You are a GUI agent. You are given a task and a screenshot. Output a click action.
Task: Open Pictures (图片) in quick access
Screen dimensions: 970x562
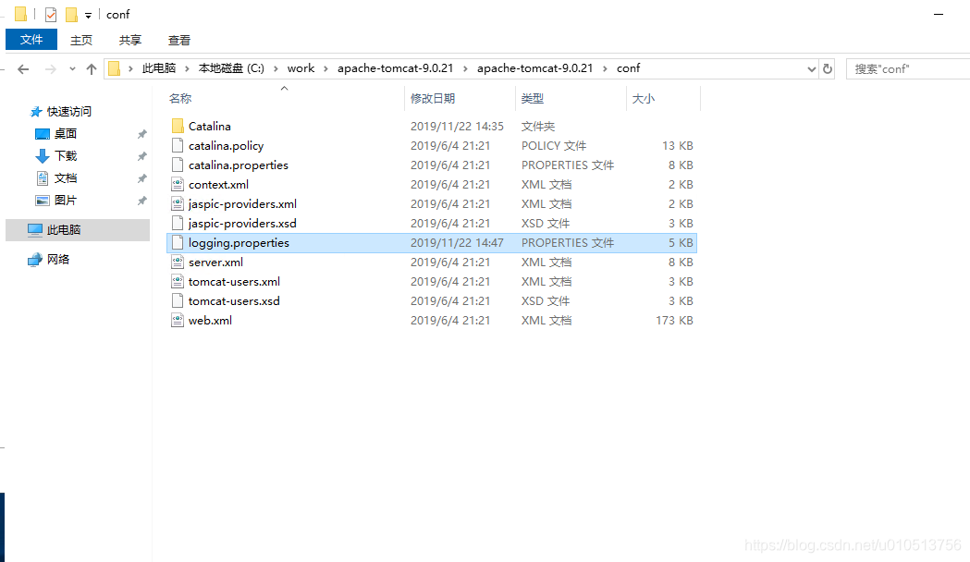[65, 201]
